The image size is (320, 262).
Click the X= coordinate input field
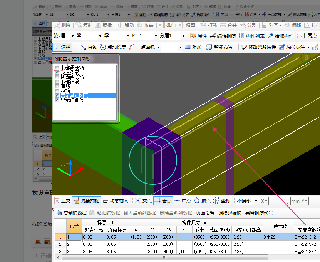tap(278, 201)
